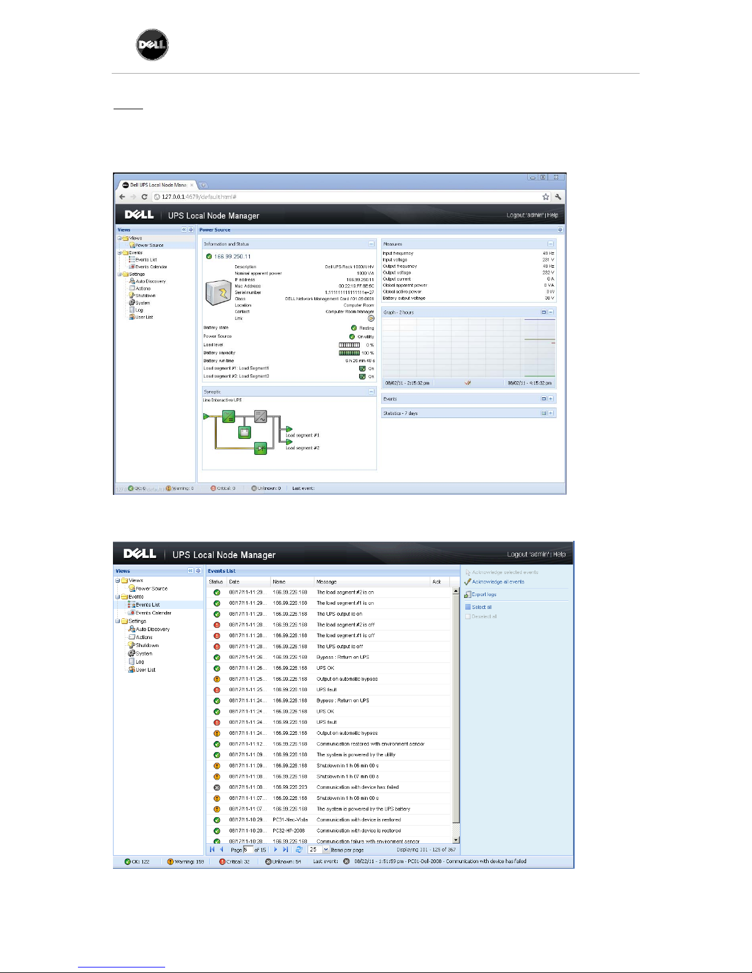Screen dimensions: 752x973
Task: Go back using the browser back arrow
Action: 122,197
